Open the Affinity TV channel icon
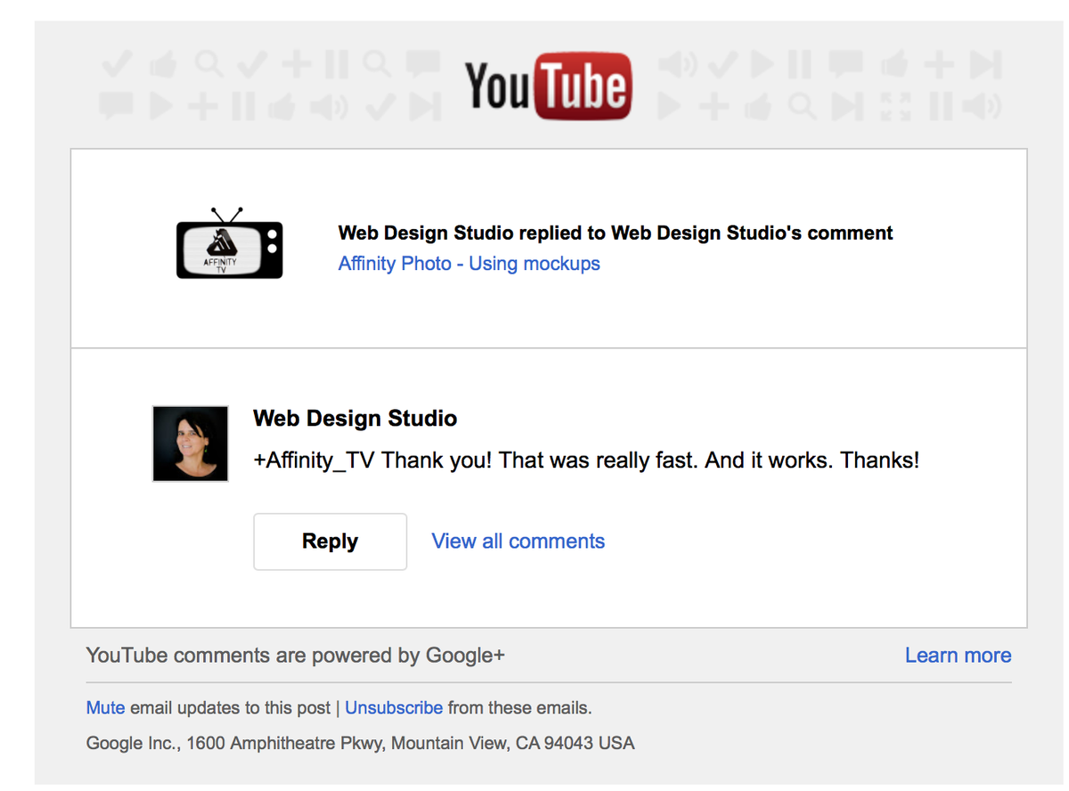 [230, 243]
